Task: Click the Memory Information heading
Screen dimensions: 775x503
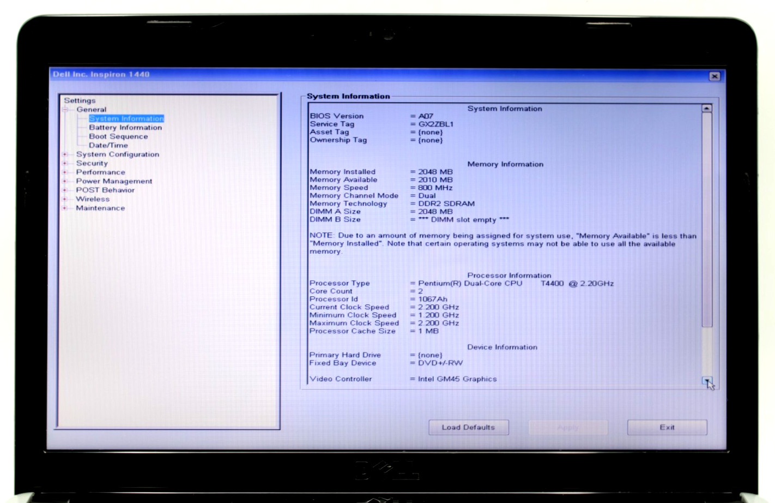Action: click(x=505, y=164)
